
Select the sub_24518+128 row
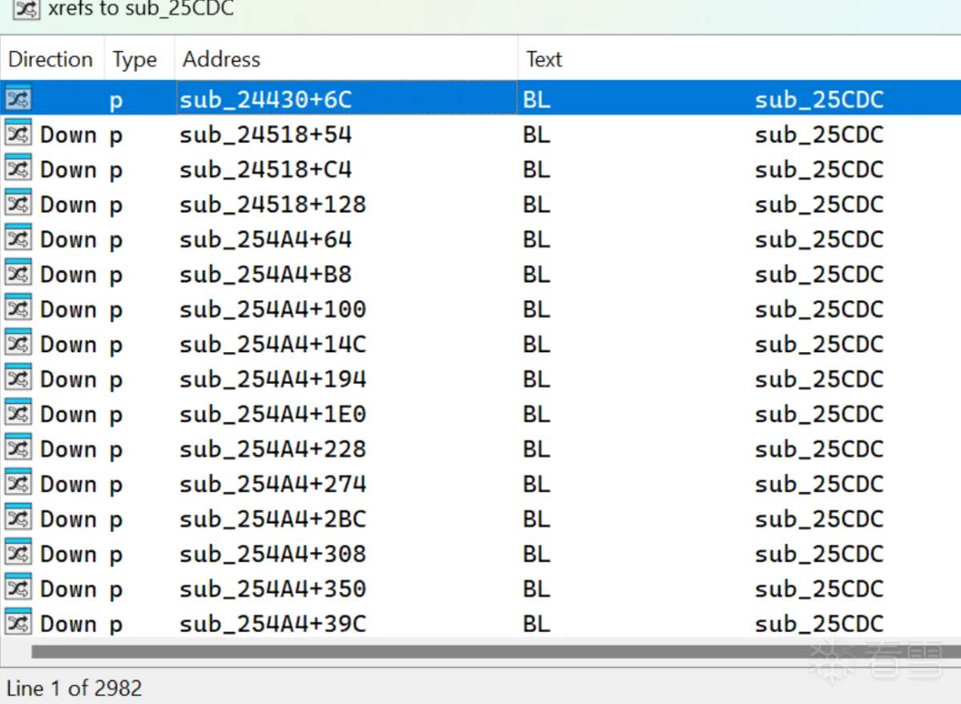click(480, 204)
